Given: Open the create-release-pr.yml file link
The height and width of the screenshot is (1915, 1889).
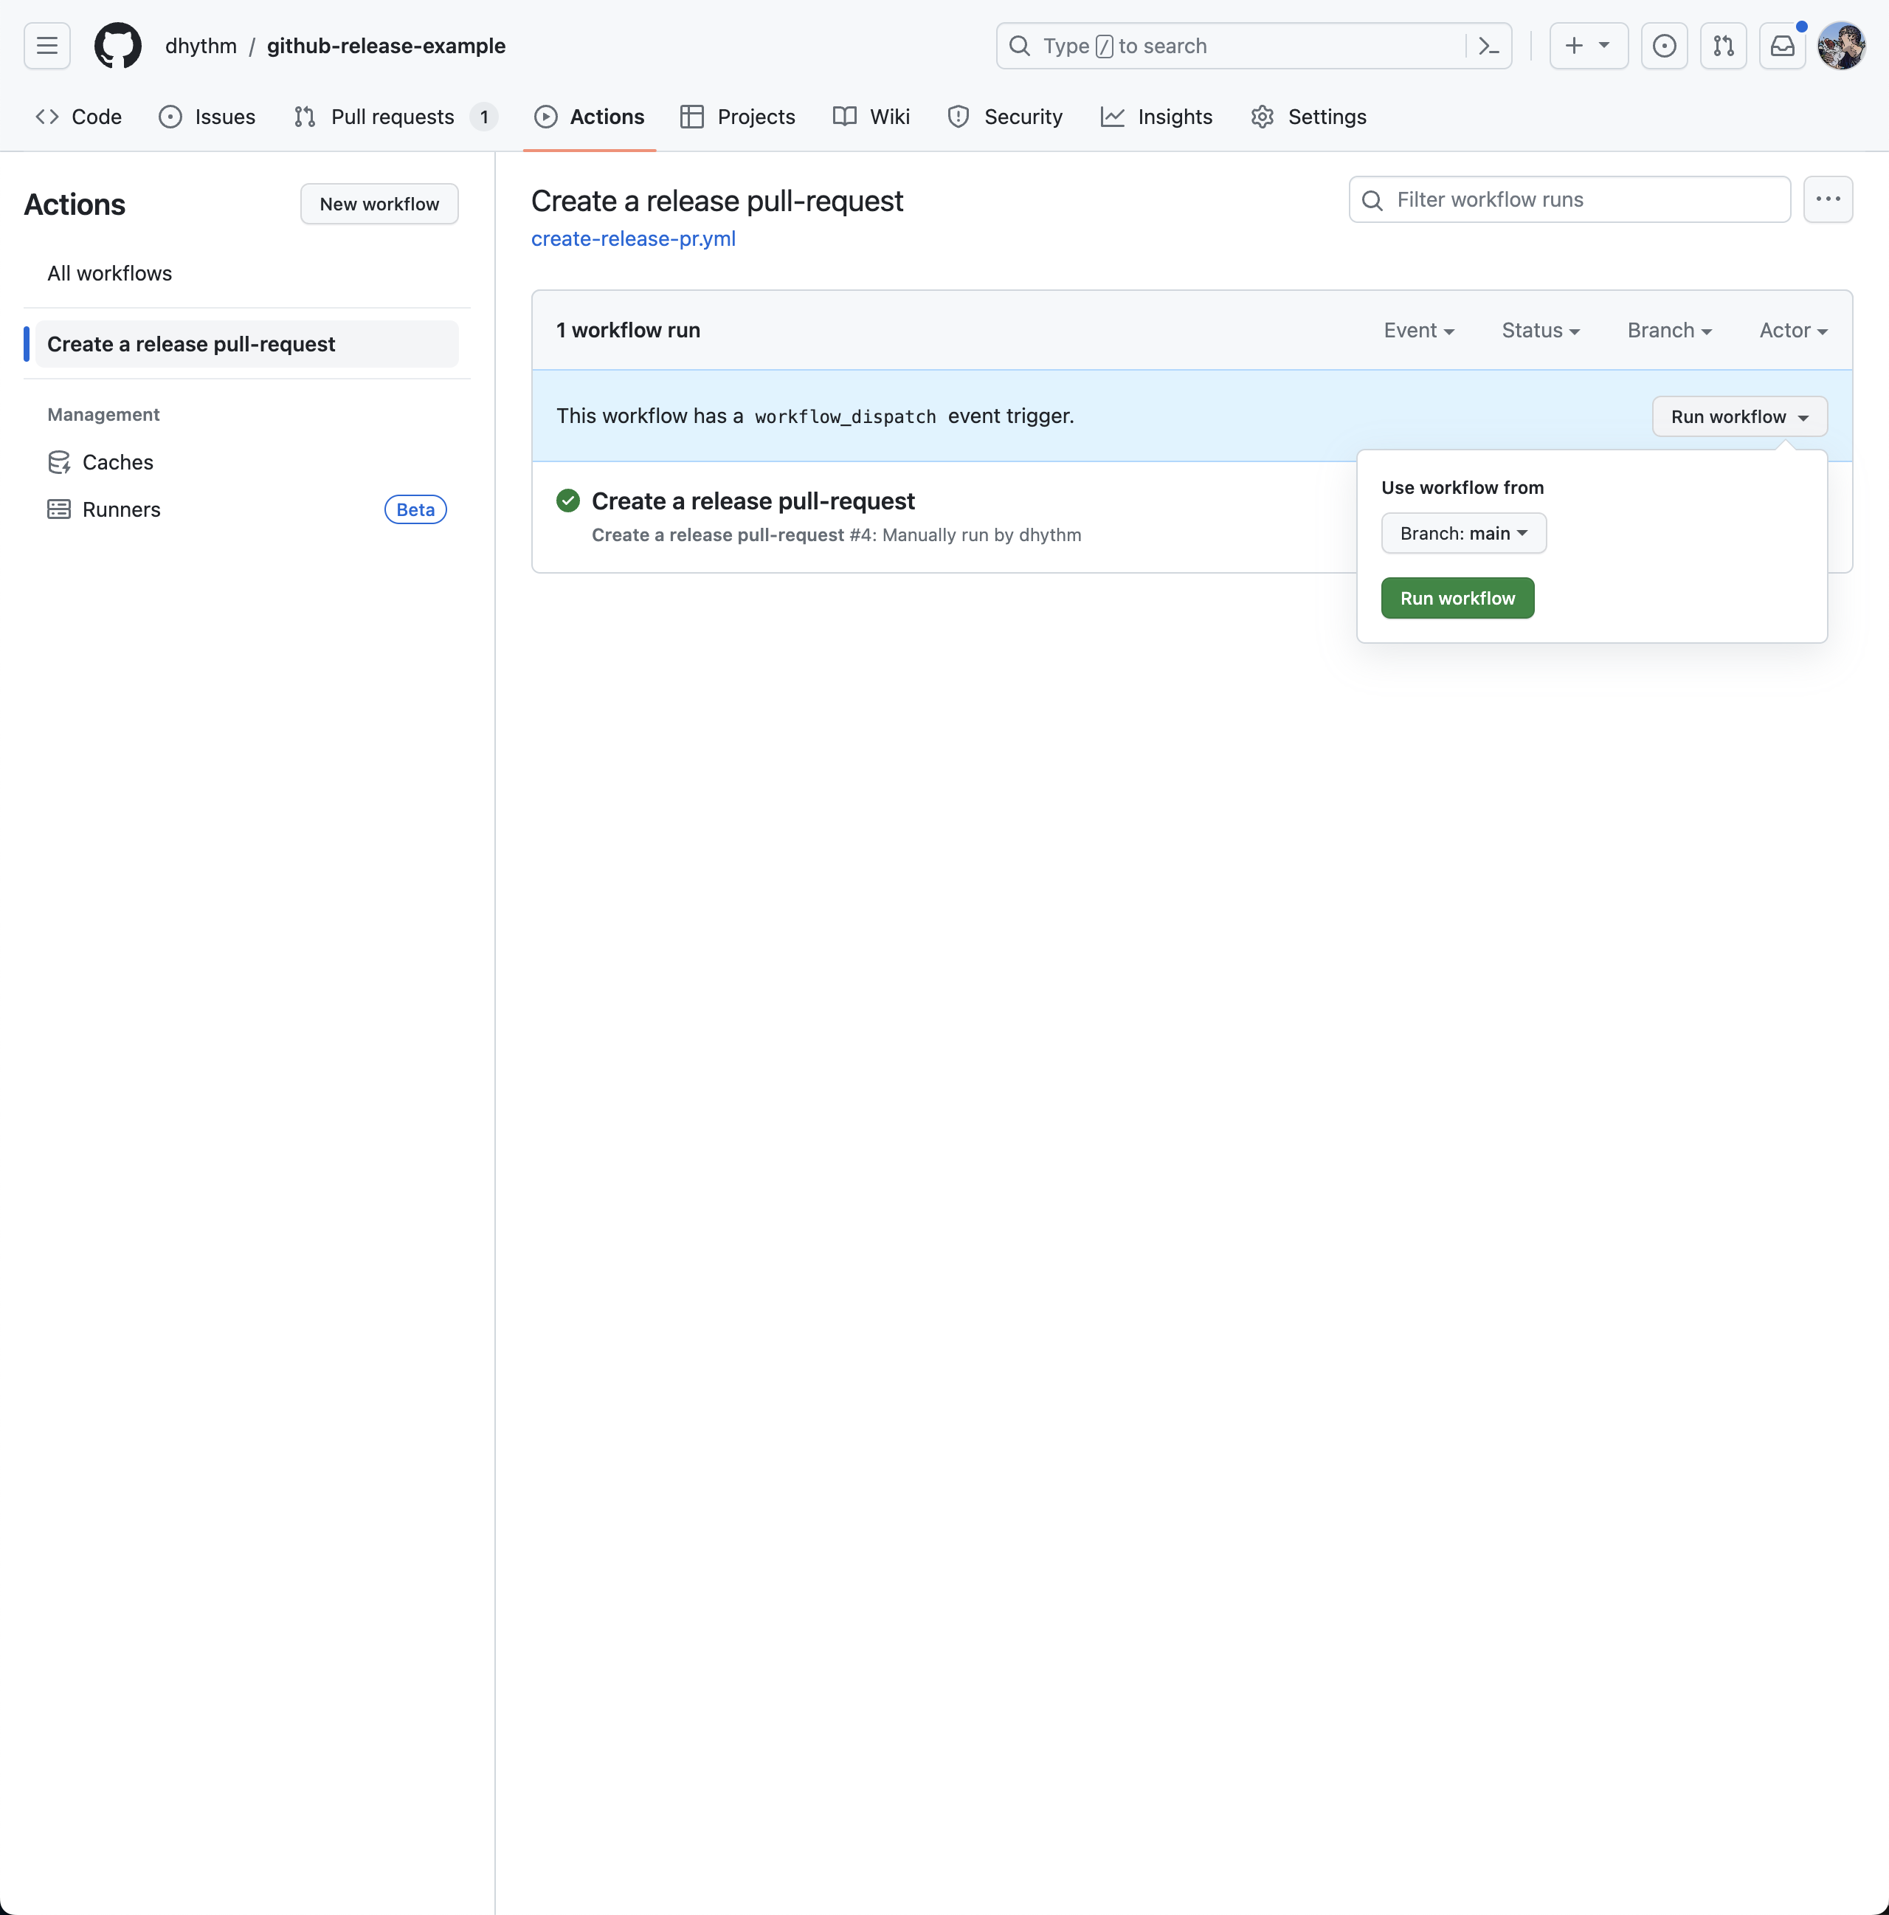Looking at the screenshot, I should coord(633,239).
